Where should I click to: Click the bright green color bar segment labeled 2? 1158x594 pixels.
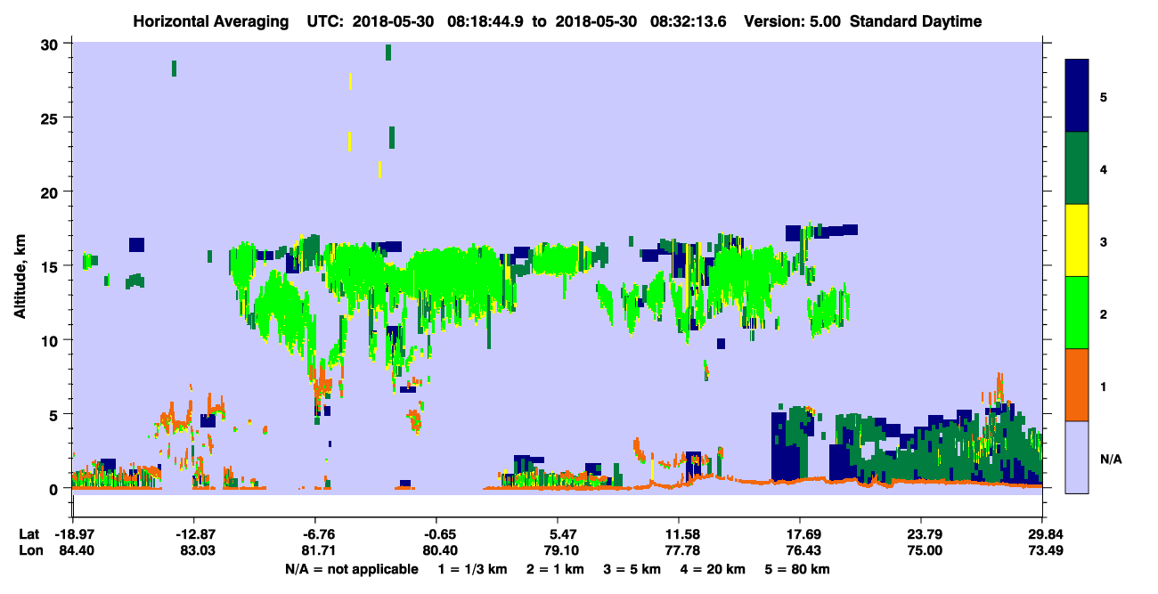(1077, 313)
